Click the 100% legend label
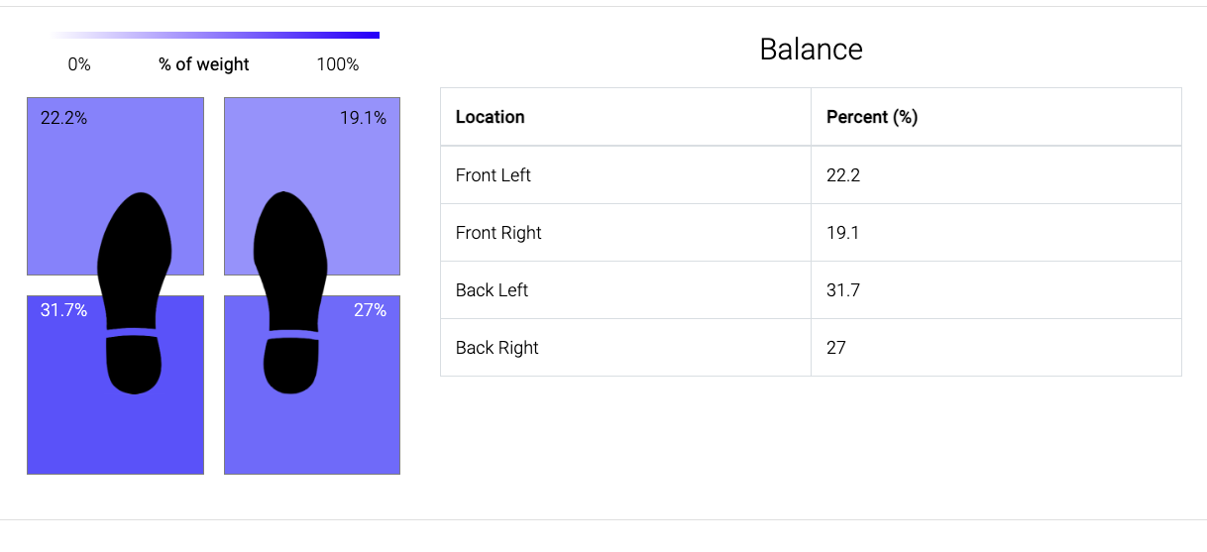 tap(338, 64)
